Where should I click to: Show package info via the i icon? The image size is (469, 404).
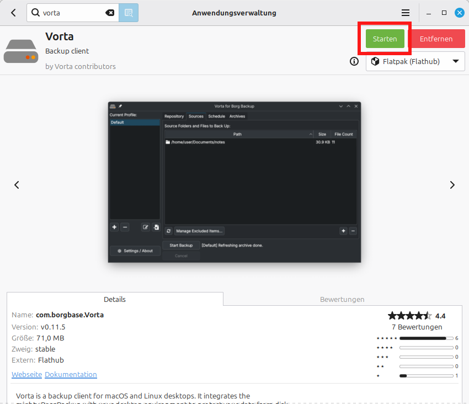point(354,61)
